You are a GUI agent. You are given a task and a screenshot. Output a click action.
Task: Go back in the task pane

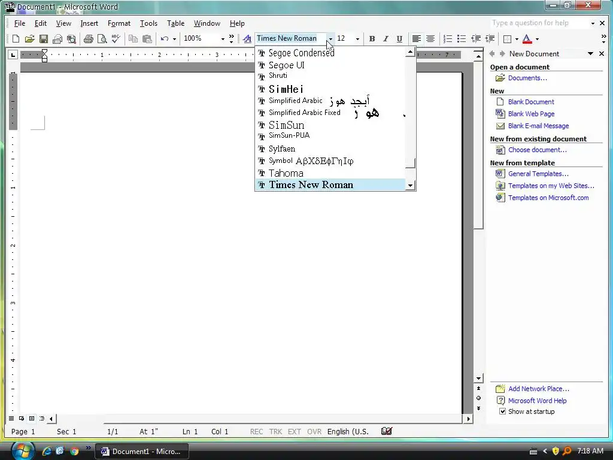click(x=492, y=53)
